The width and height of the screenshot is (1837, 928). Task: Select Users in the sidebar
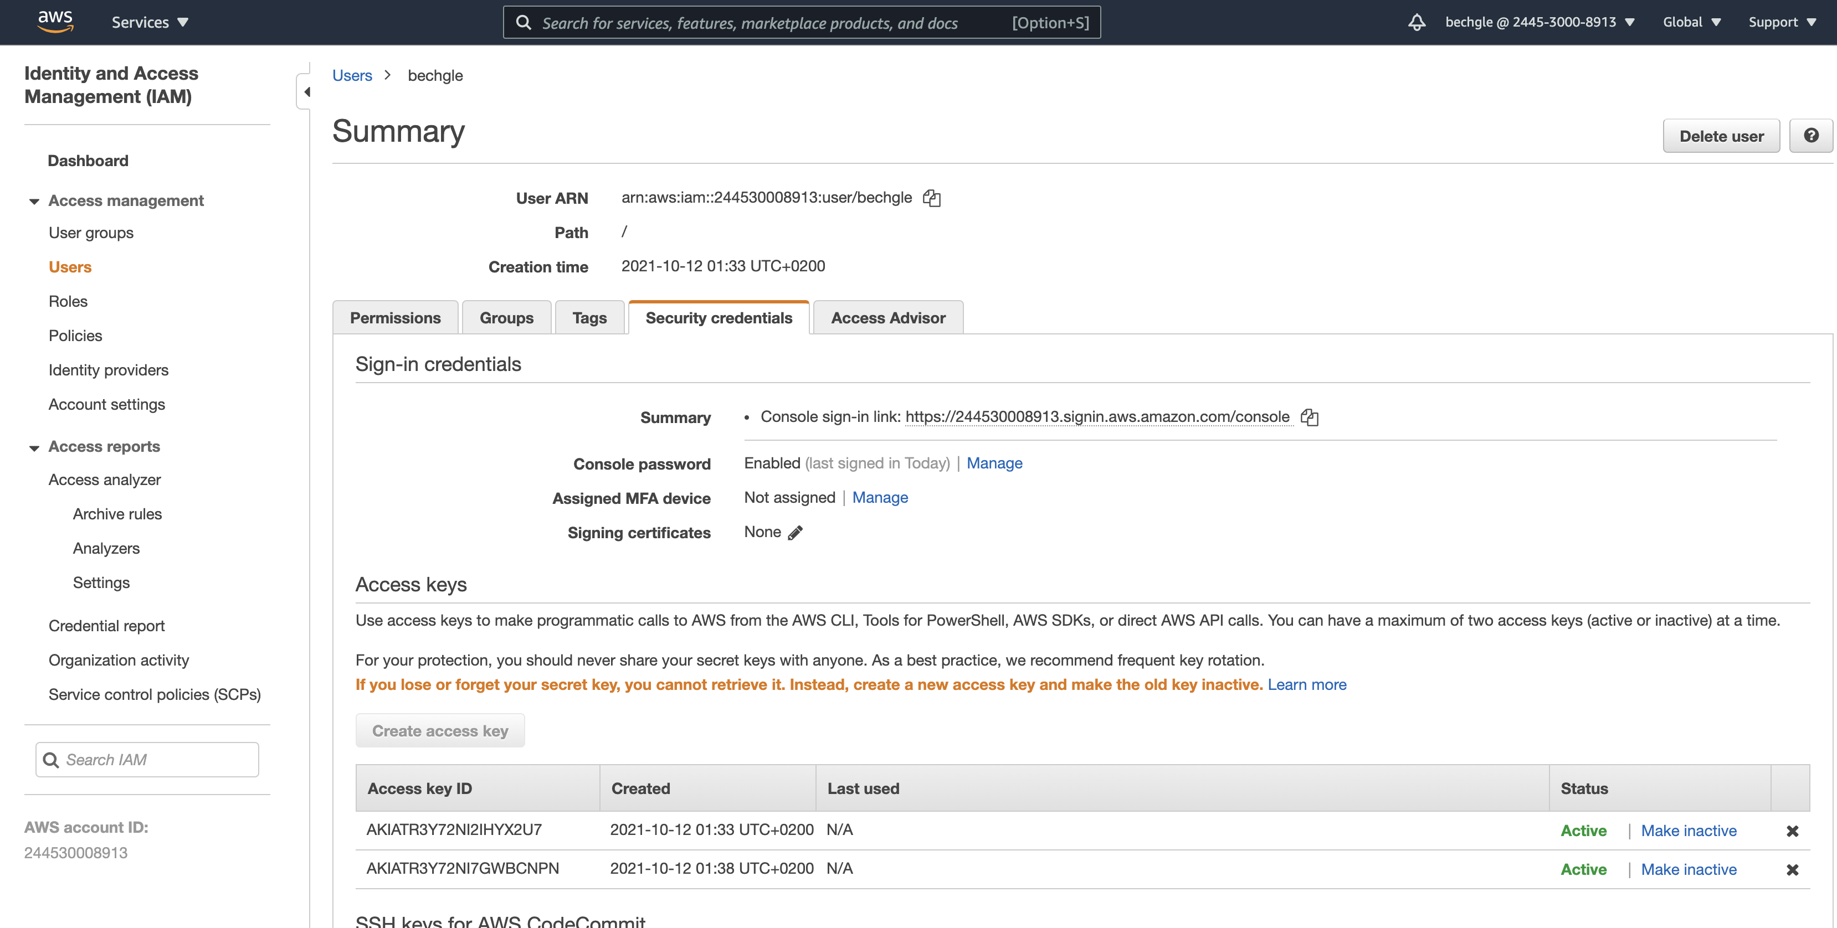[70, 266]
